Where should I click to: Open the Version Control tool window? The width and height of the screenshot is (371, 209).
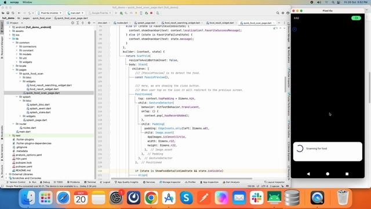coord(16,182)
